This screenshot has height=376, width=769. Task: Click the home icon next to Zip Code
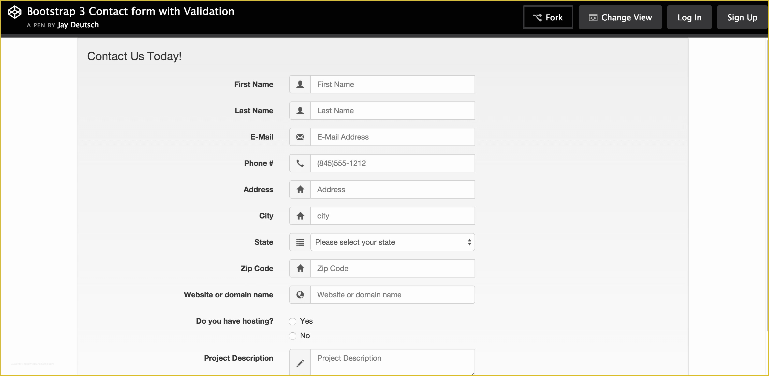point(300,269)
